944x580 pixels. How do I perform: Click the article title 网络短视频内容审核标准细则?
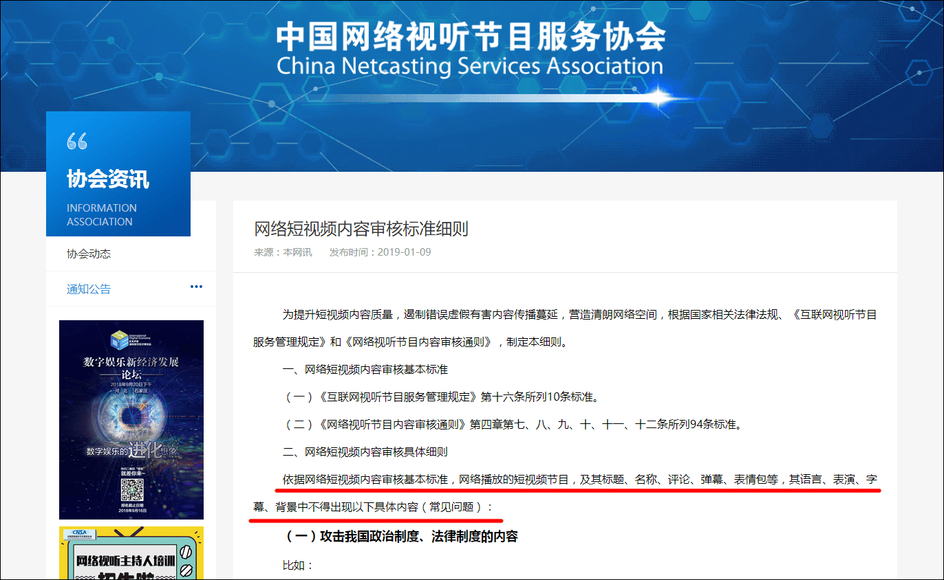point(361,229)
